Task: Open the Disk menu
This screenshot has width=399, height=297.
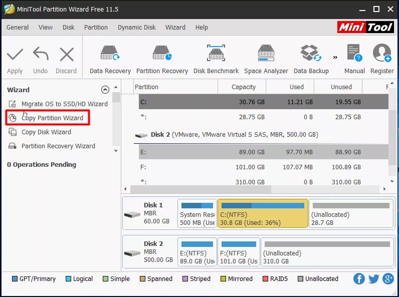Action: click(69, 27)
